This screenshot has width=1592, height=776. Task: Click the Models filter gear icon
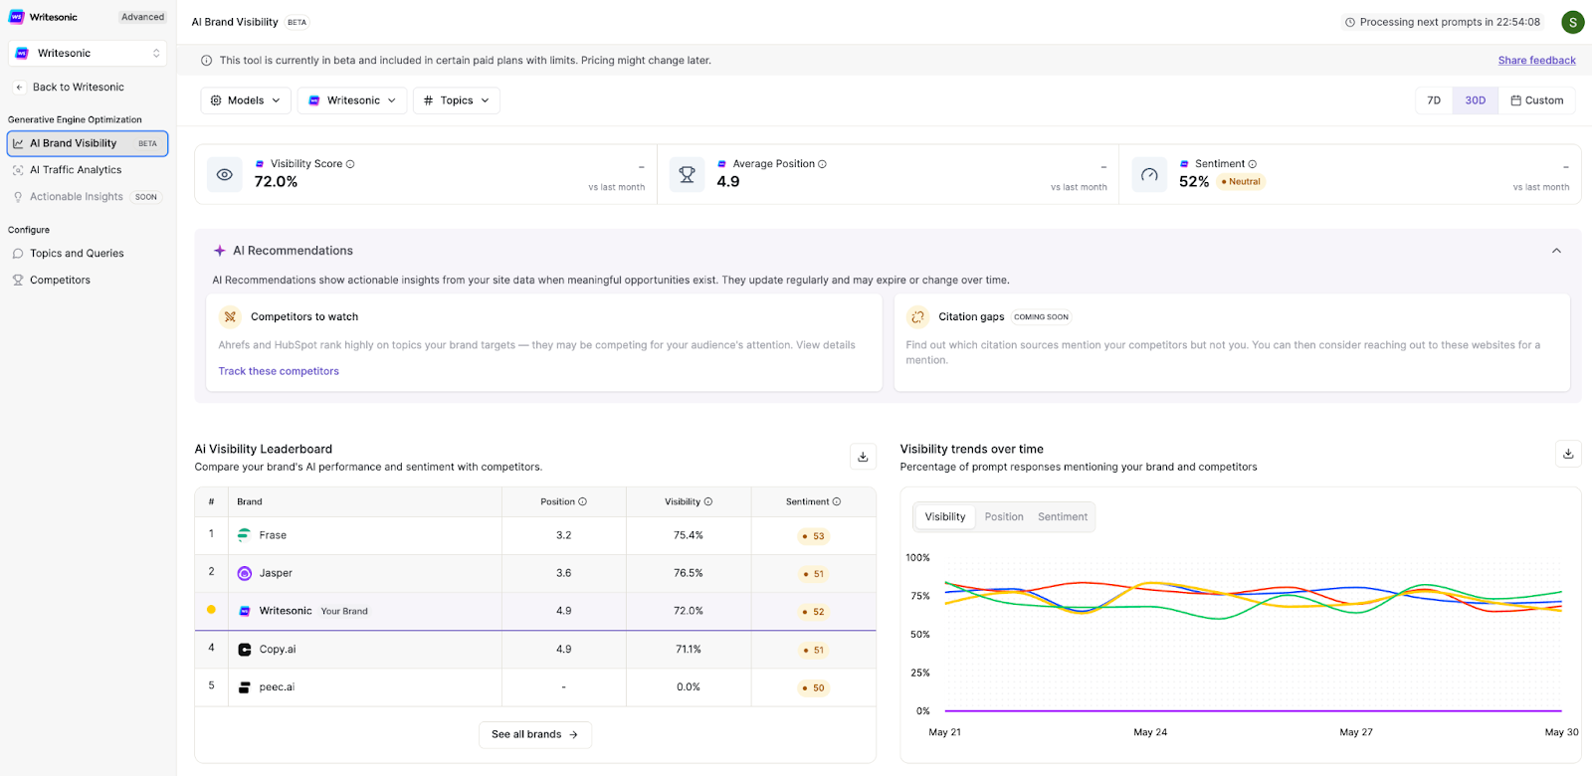[x=216, y=100]
